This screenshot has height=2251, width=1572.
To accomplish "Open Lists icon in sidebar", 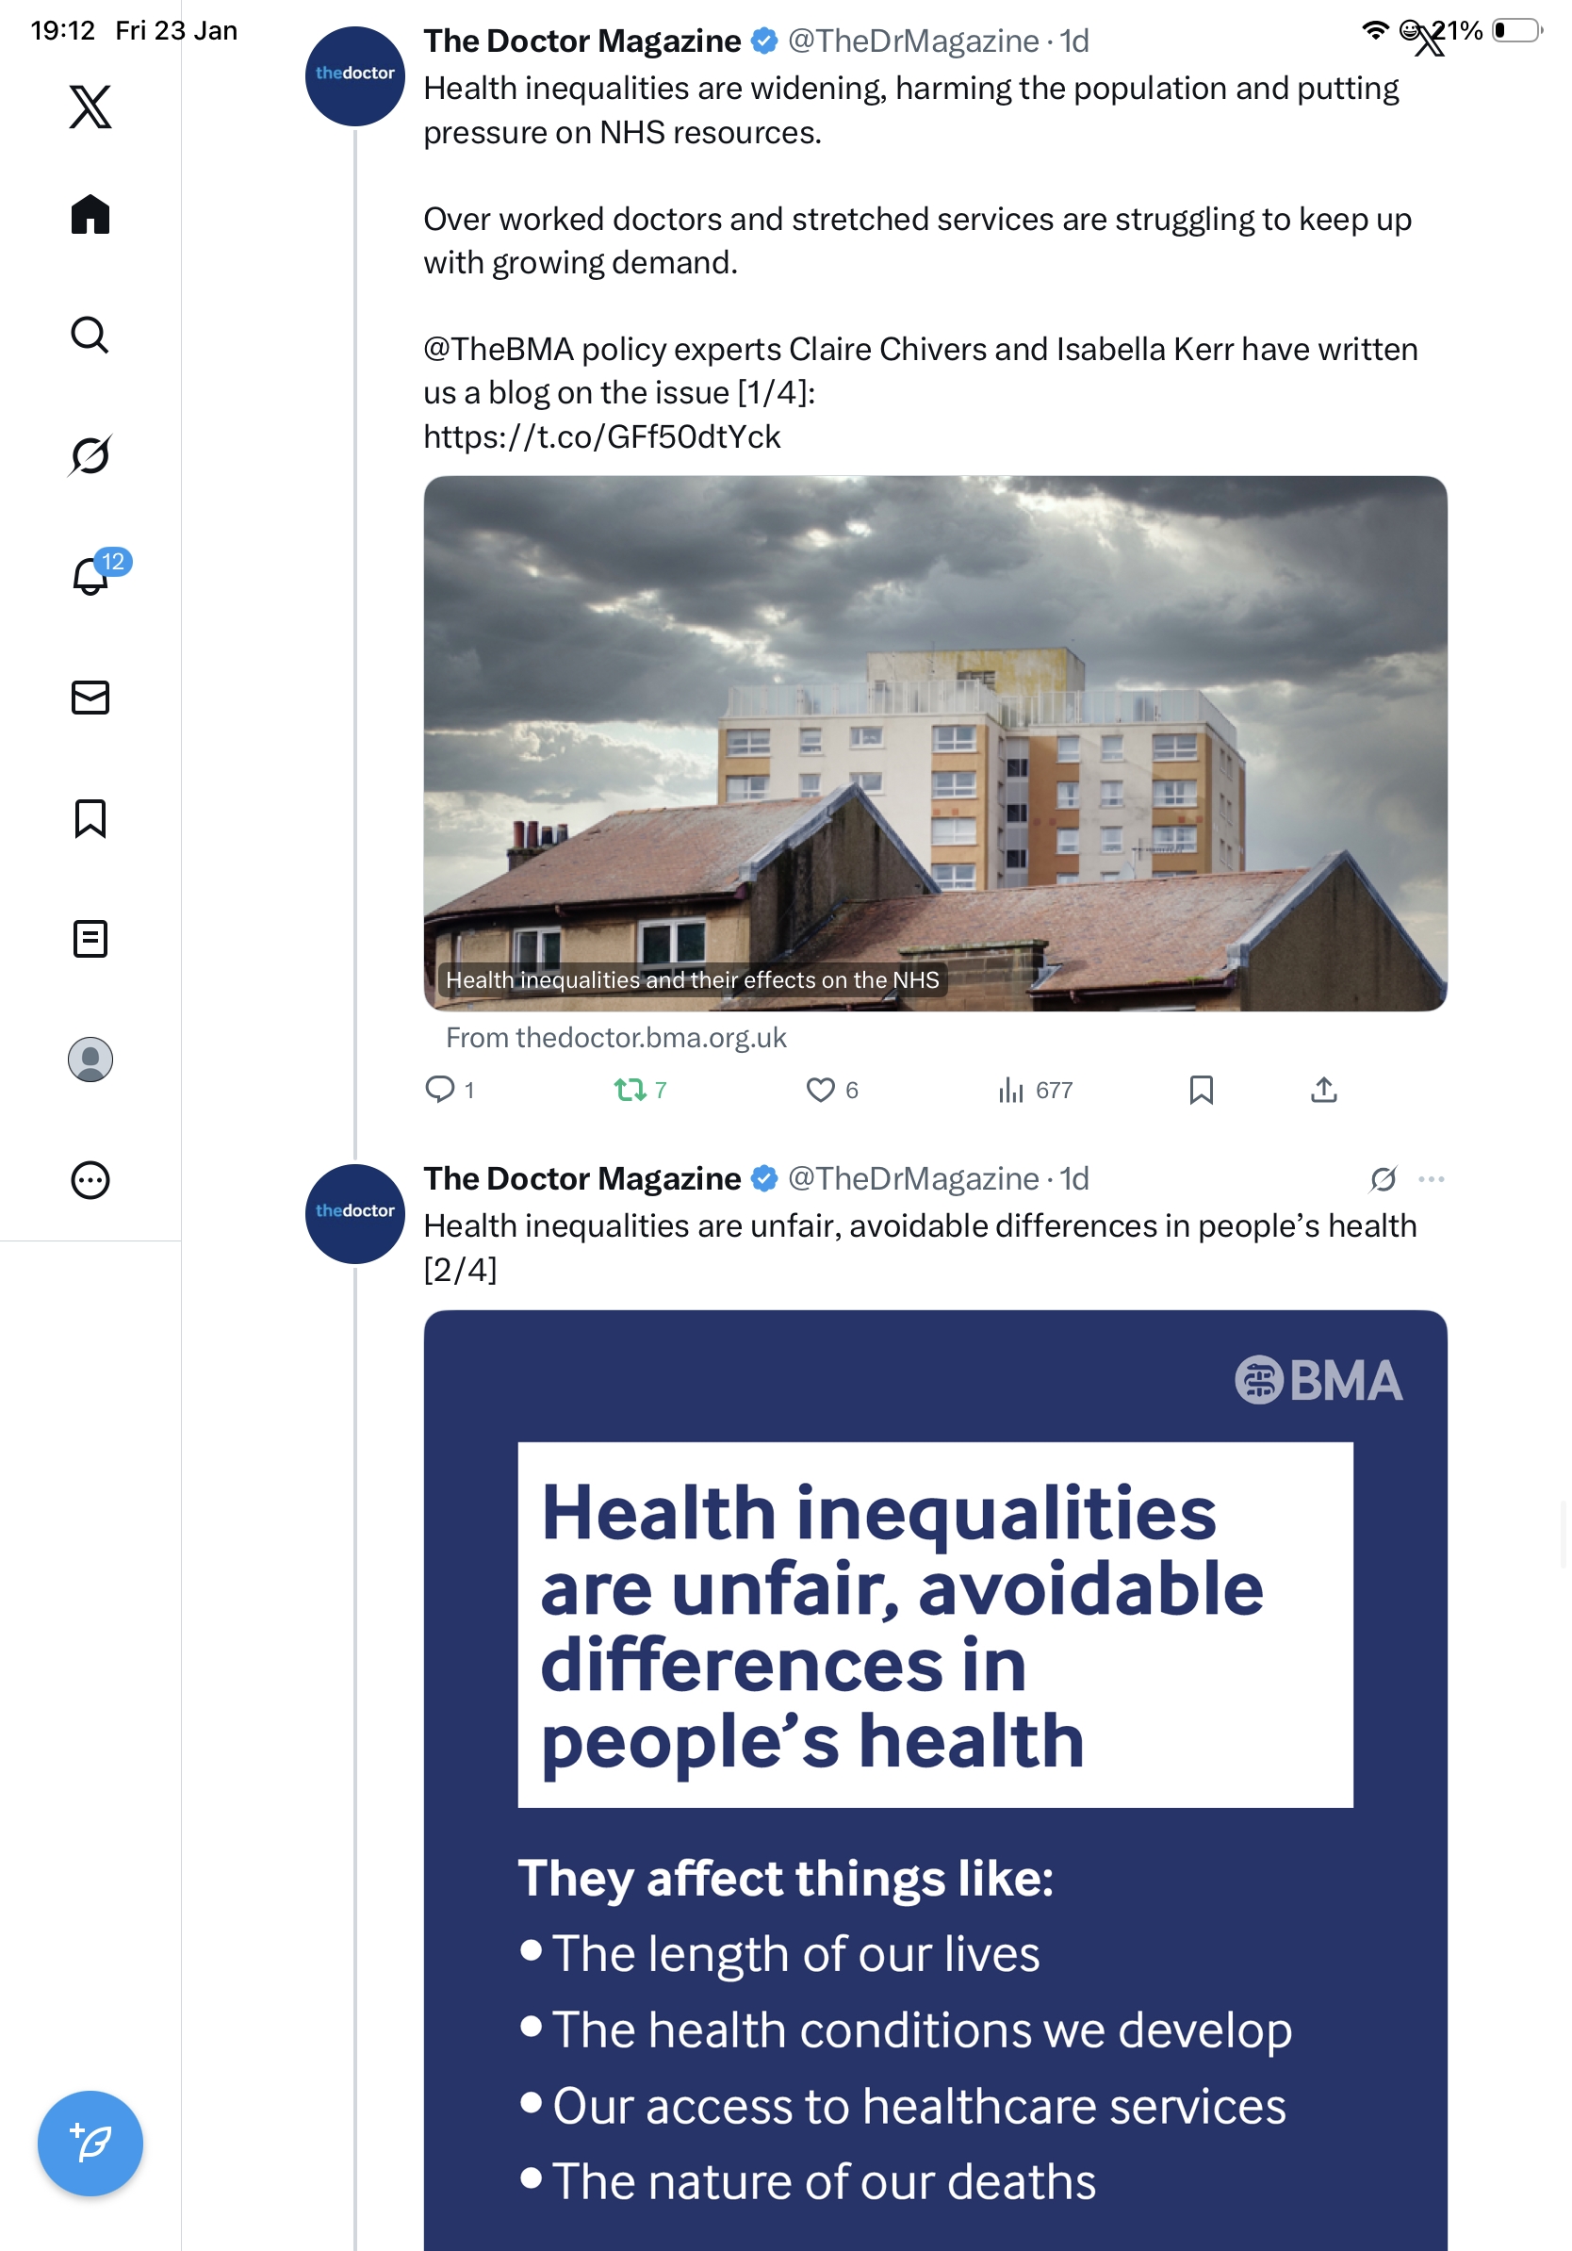I will point(90,938).
